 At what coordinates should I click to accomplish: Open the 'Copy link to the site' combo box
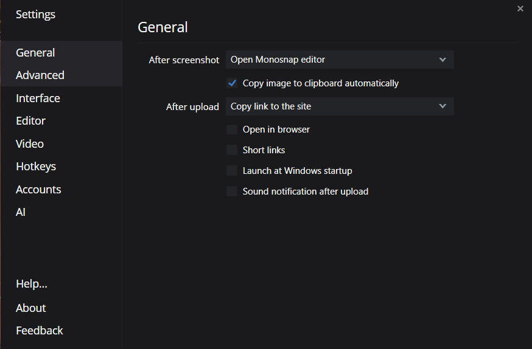tap(340, 106)
